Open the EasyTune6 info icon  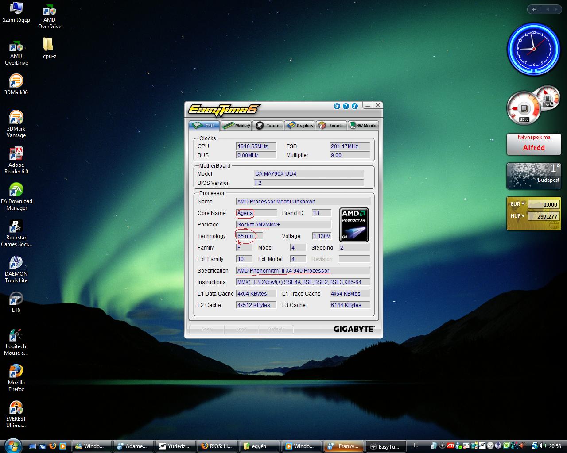[354, 106]
